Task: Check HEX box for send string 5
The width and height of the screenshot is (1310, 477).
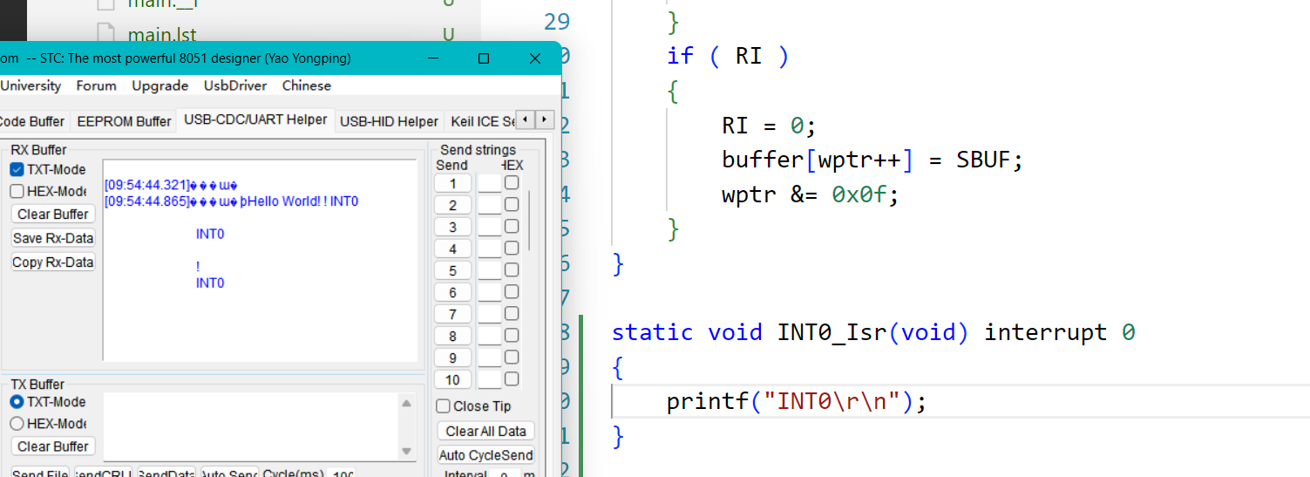Action: [512, 270]
